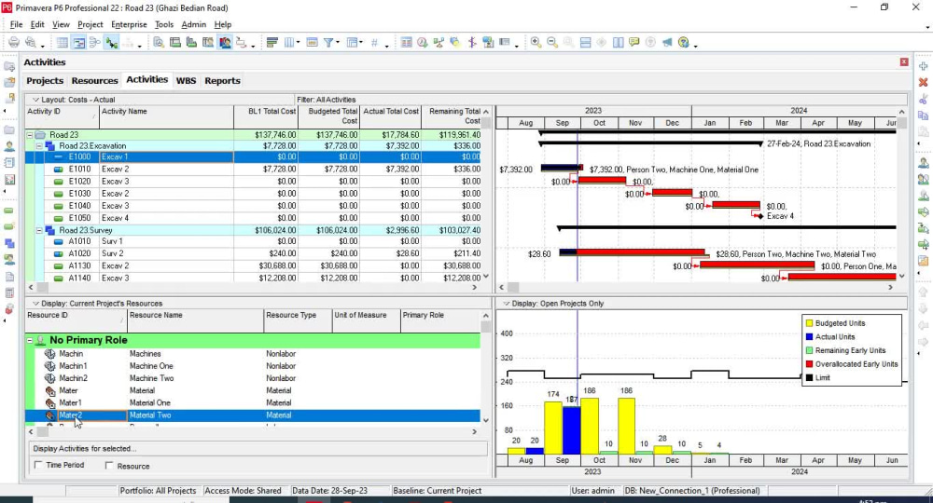933x503 pixels.
Task: Click the activity table vertical scrollbar down arrow
Action: pos(486,276)
